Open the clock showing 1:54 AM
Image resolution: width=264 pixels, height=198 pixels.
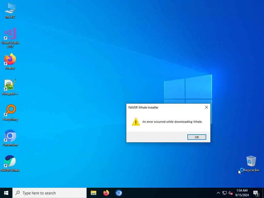pyautogui.click(x=242, y=193)
